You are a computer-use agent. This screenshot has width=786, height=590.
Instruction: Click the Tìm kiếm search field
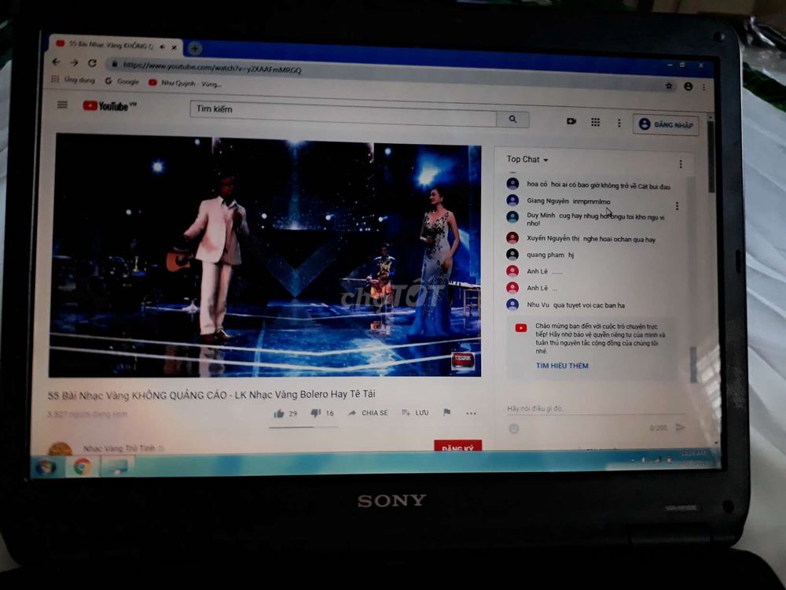pyautogui.click(x=343, y=112)
